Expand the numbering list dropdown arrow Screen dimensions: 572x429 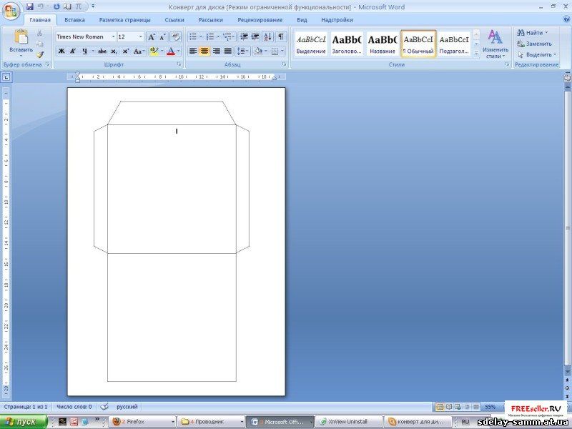[x=218, y=37]
